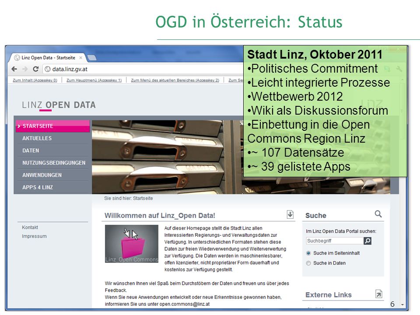This screenshot has height=315, width=420.
Task: Click the scrollbar down arrow at bottom right
Action: (402, 305)
